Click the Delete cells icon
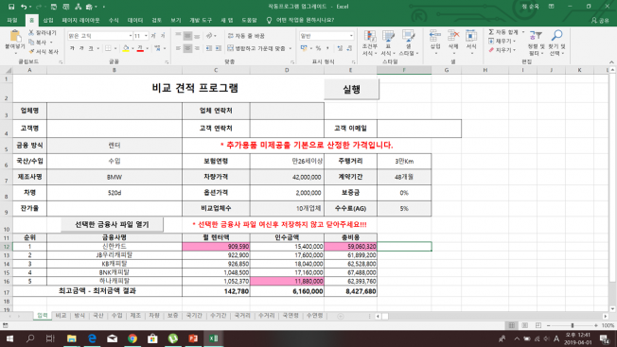Viewport: 617px width, 347px height. click(453, 36)
